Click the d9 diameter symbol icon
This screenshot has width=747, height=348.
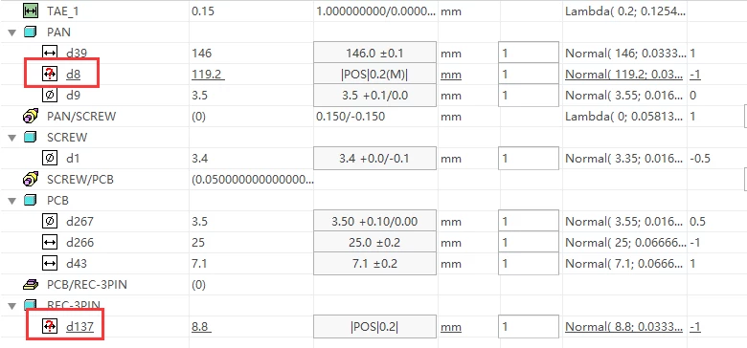(x=50, y=96)
